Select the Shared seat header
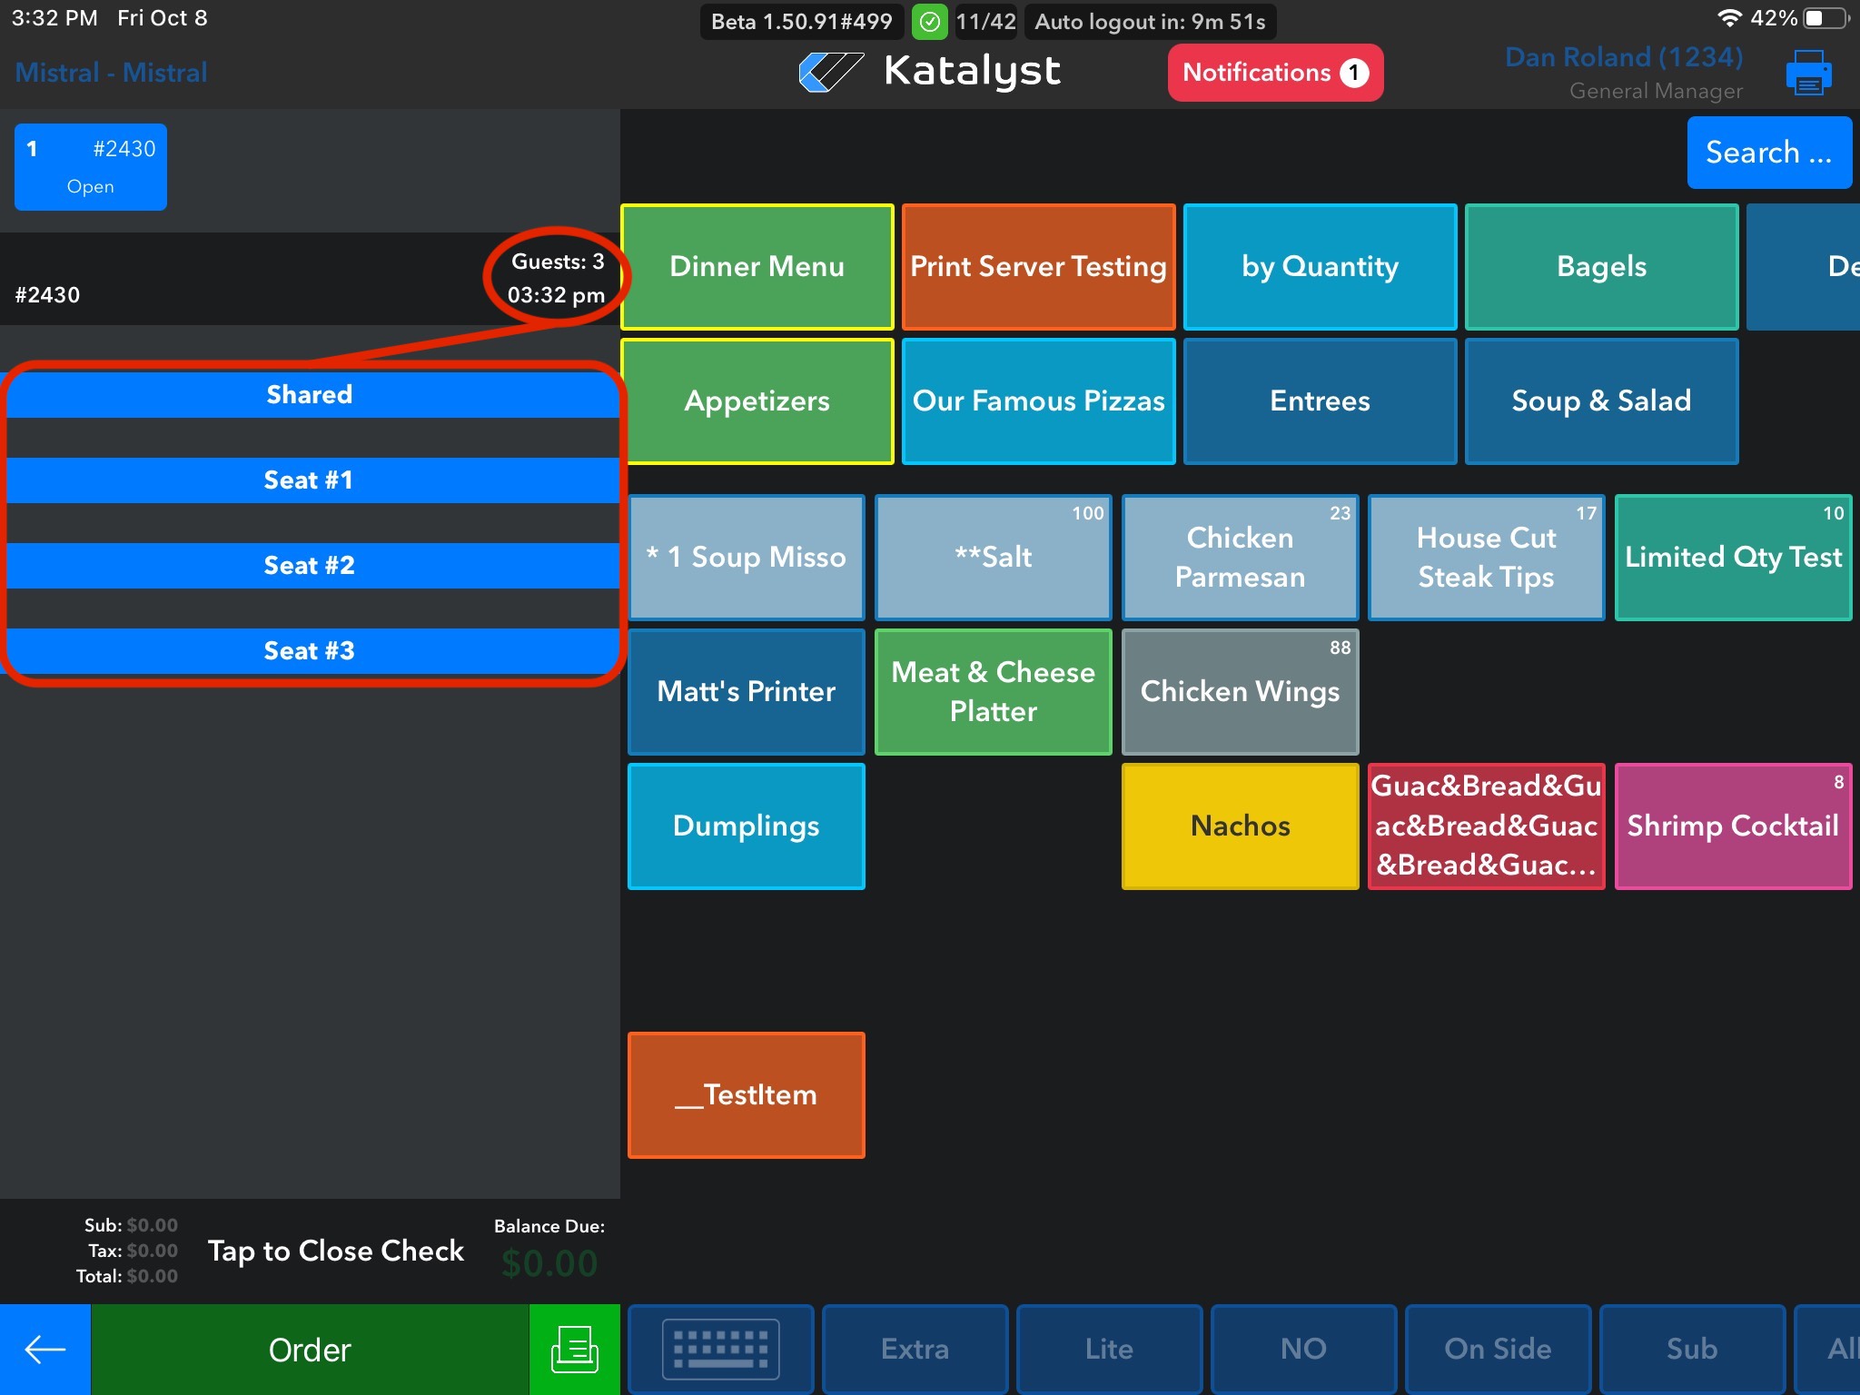This screenshot has width=1860, height=1395. tap(310, 394)
